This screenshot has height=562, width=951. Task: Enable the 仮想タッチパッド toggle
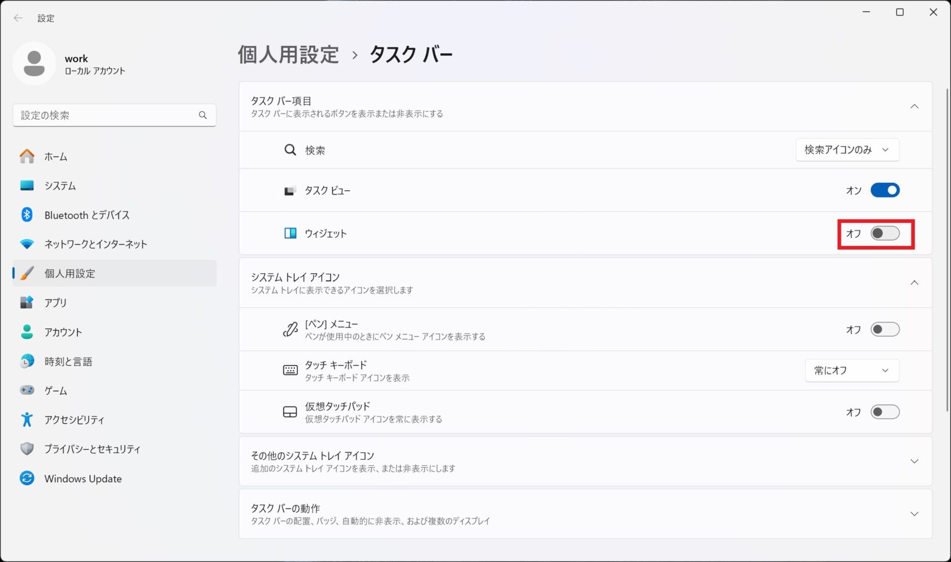click(x=885, y=412)
